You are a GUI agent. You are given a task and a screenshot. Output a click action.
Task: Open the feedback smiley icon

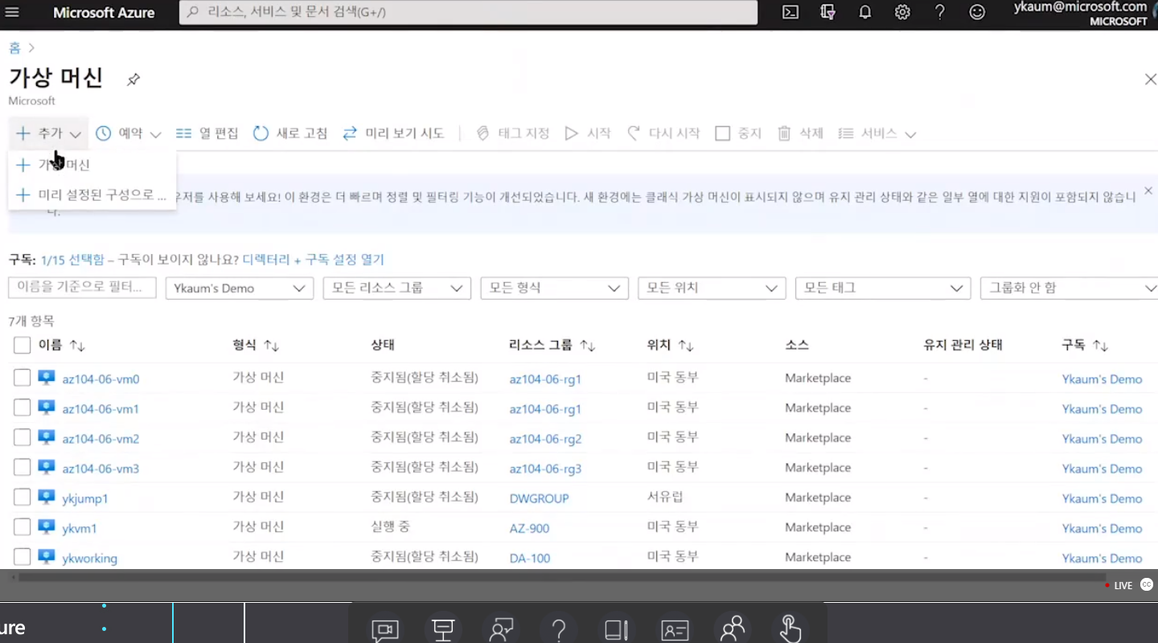click(x=976, y=12)
